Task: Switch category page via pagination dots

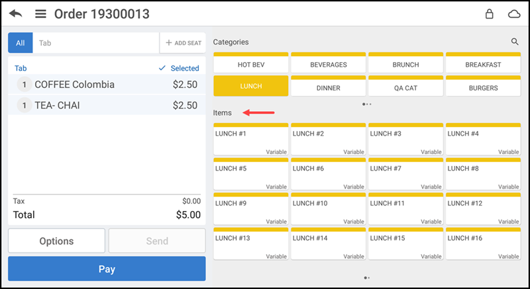Action: [367, 104]
